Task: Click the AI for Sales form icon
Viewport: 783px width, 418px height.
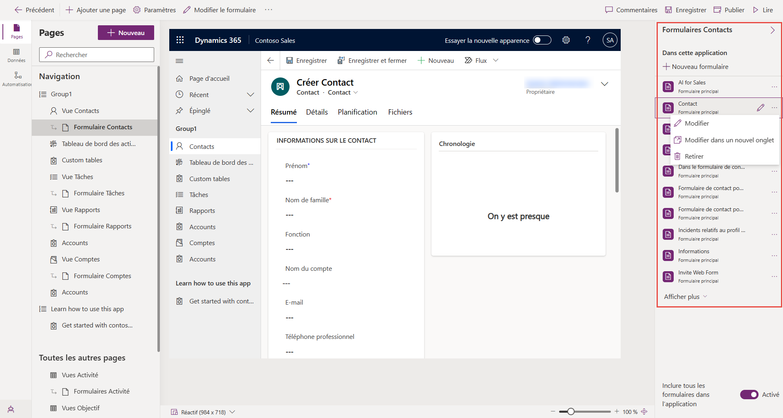Action: pos(668,86)
